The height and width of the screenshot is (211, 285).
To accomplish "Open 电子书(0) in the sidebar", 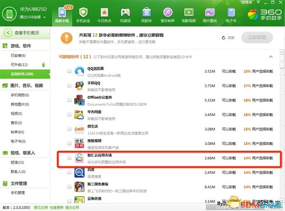I will coord(18,141).
